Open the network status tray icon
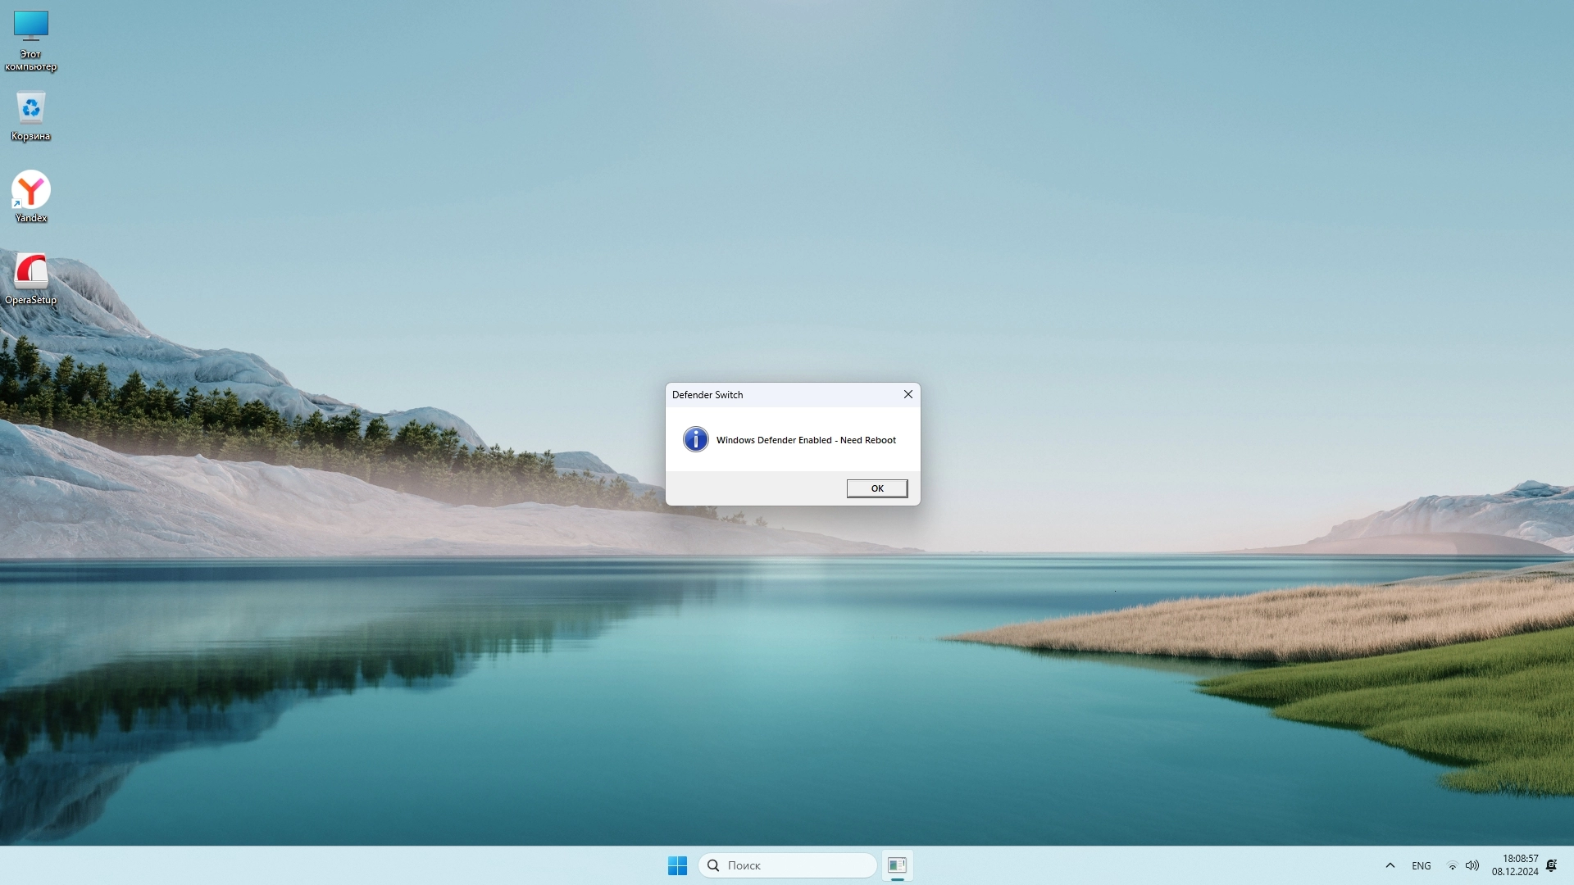 1452,865
